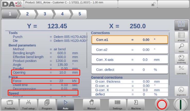Select the G-corr. α field
The height and width of the screenshot is (111, 190).
click(130, 86)
